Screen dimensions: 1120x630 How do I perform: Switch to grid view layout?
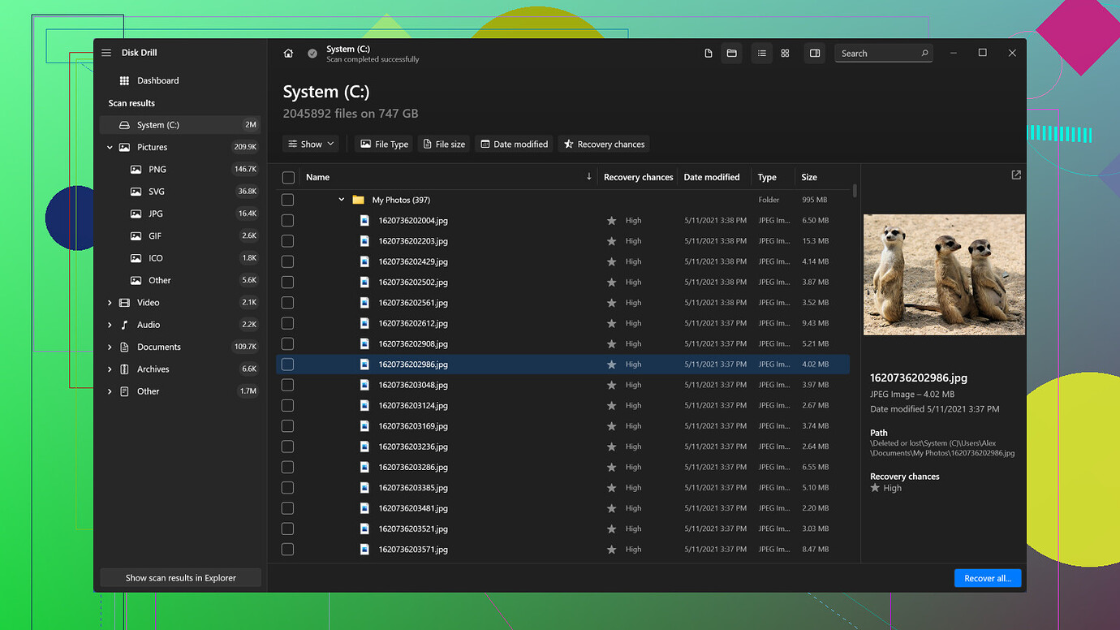click(x=785, y=54)
